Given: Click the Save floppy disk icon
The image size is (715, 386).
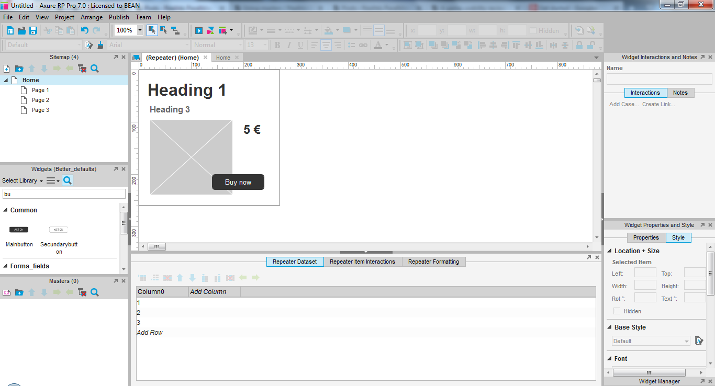Looking at the screenshot, I should point(33,30).
